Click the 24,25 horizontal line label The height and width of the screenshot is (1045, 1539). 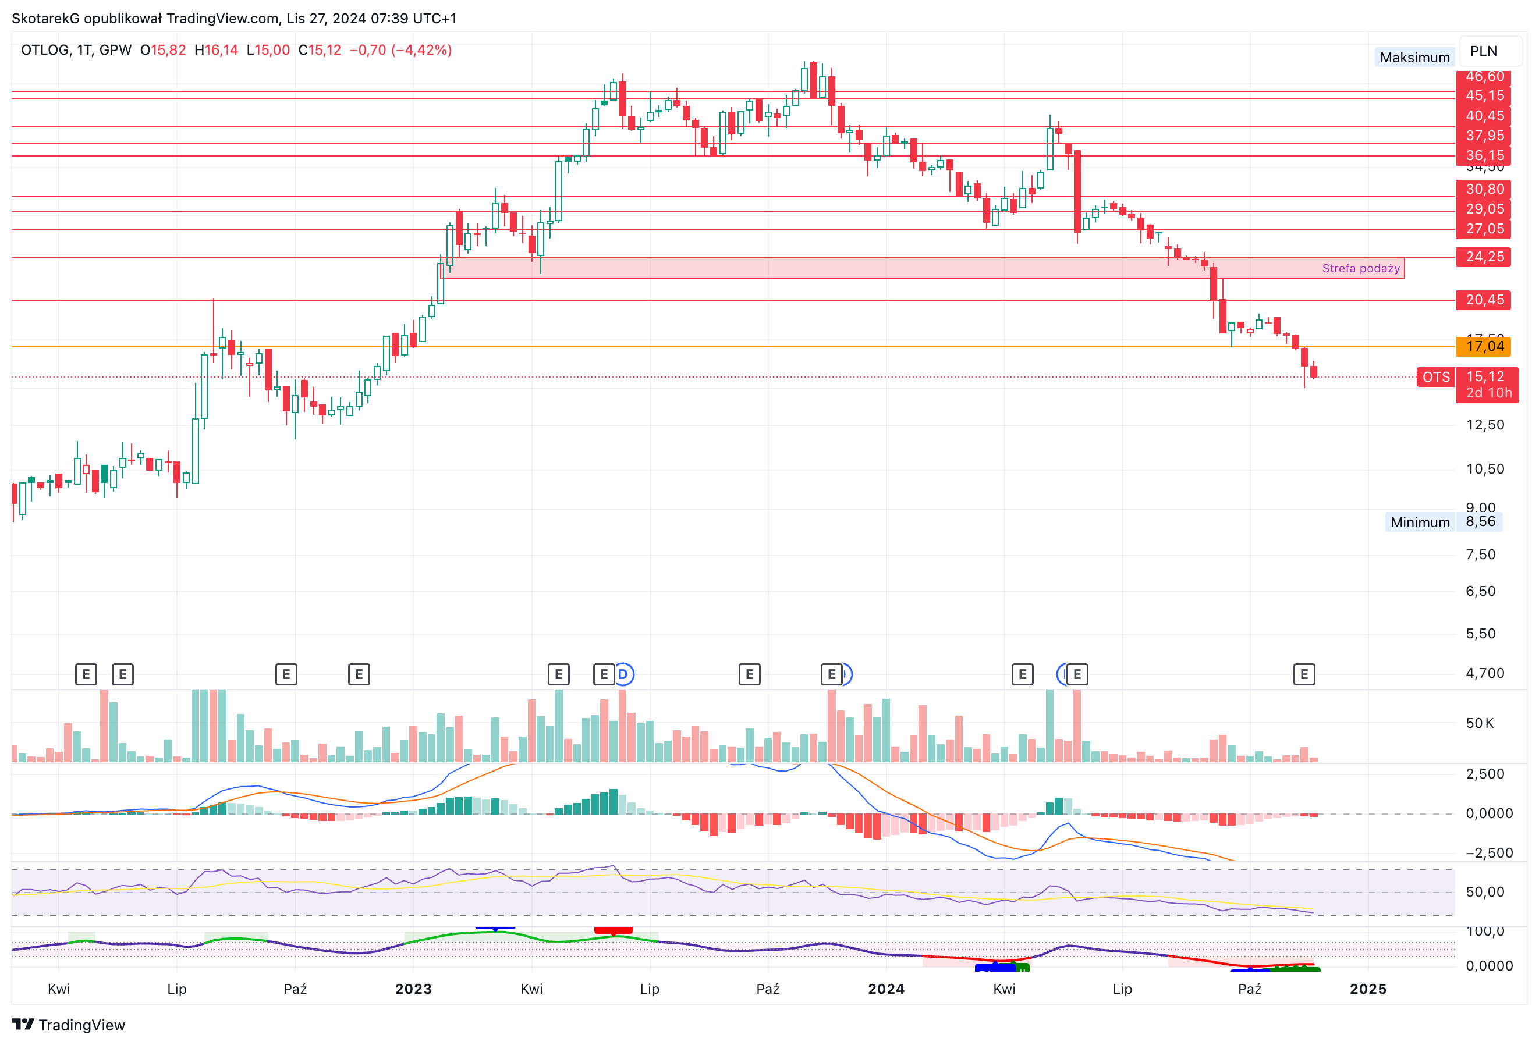pyautogui.click(x=1484, y=257)
